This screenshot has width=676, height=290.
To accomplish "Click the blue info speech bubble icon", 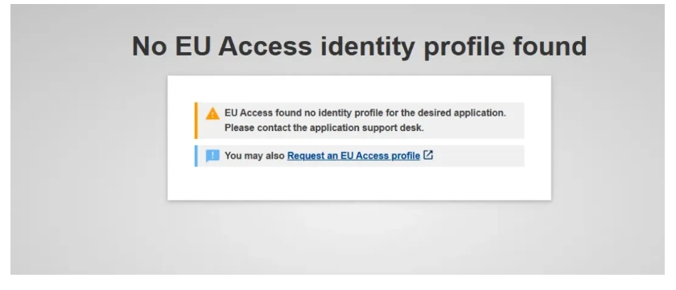I will pyautogui.click(x=212, y=156).
